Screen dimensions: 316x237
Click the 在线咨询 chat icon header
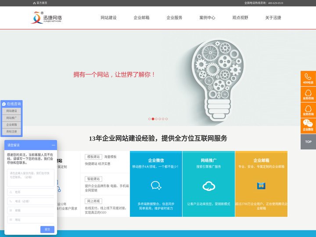11,104
